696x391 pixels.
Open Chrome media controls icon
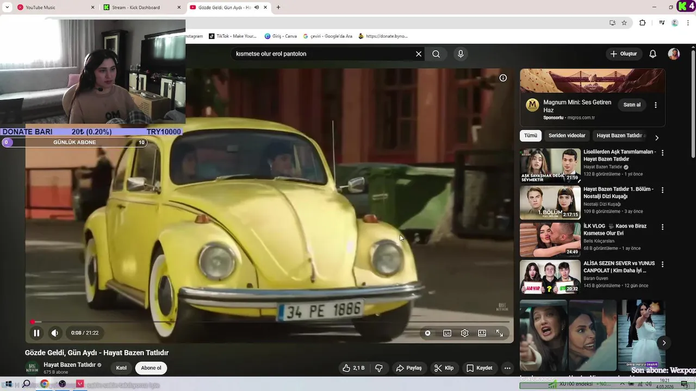[x=661, y=23]
